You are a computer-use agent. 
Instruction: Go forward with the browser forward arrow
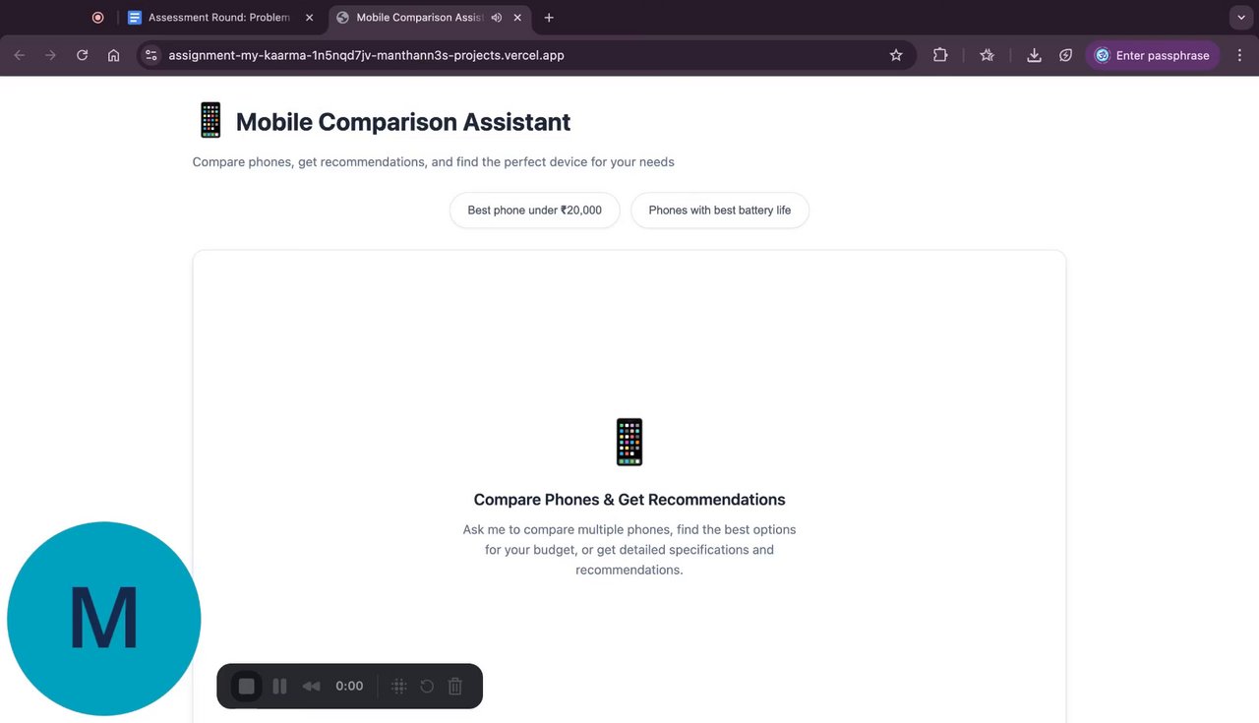point(50,55)
